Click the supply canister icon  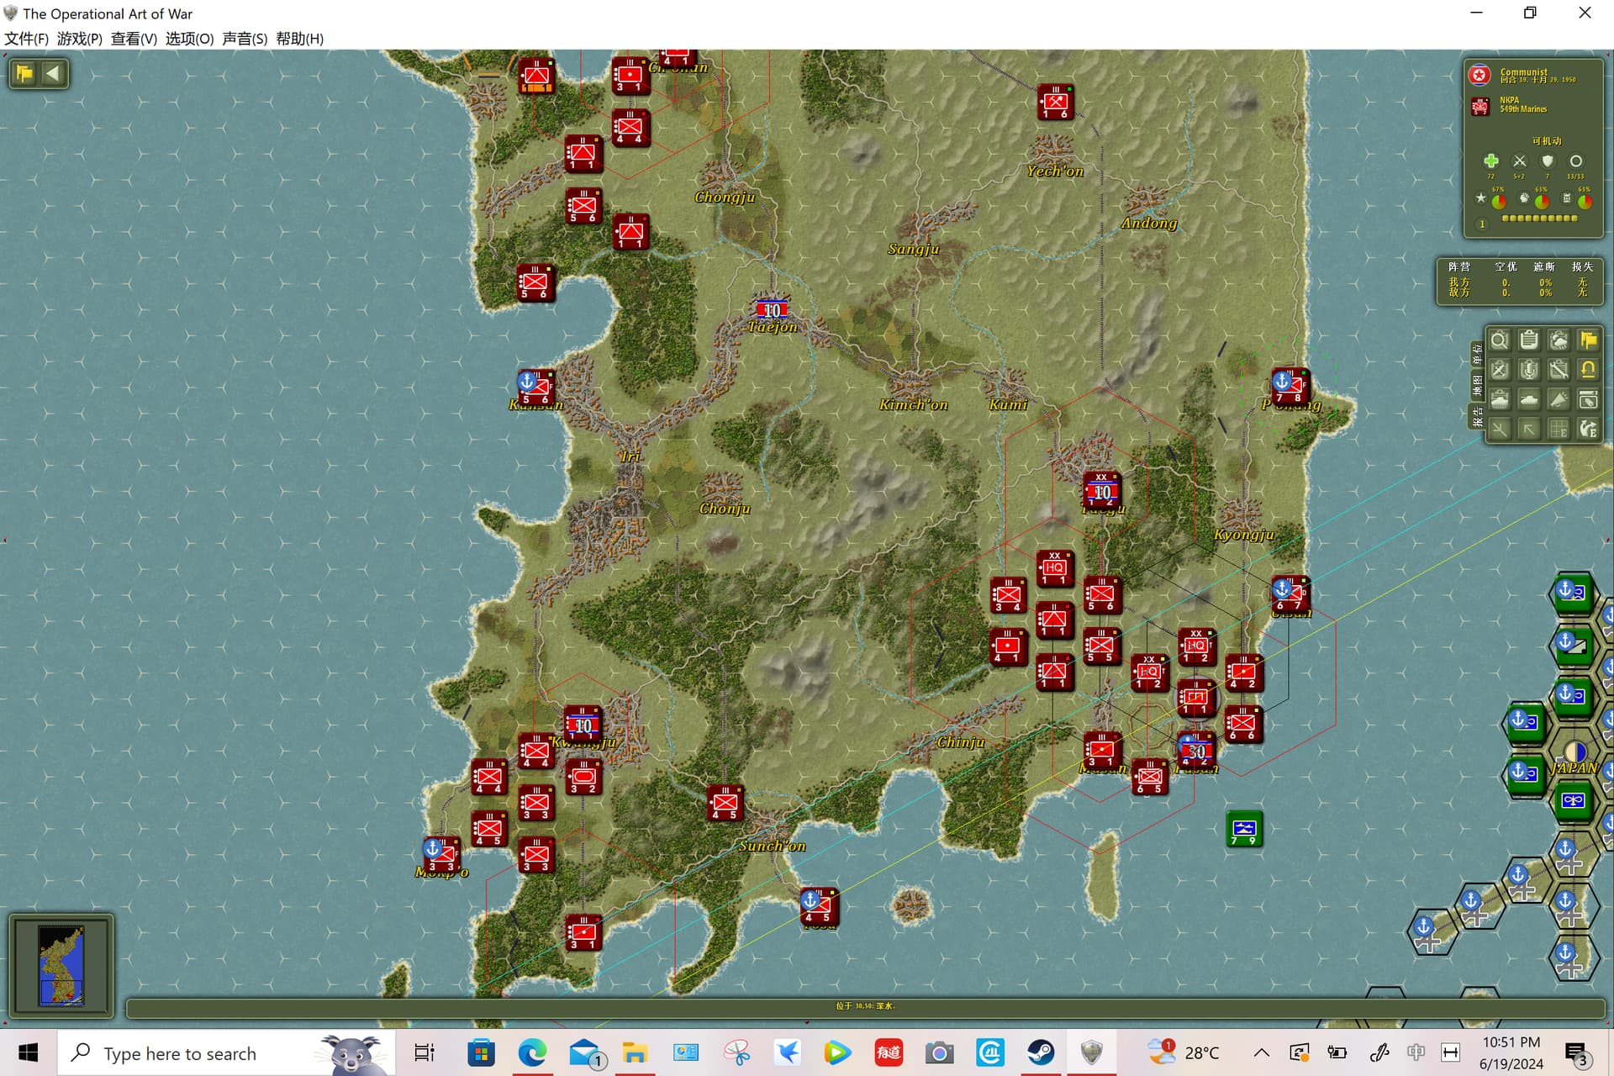[x=1566, y=198]
